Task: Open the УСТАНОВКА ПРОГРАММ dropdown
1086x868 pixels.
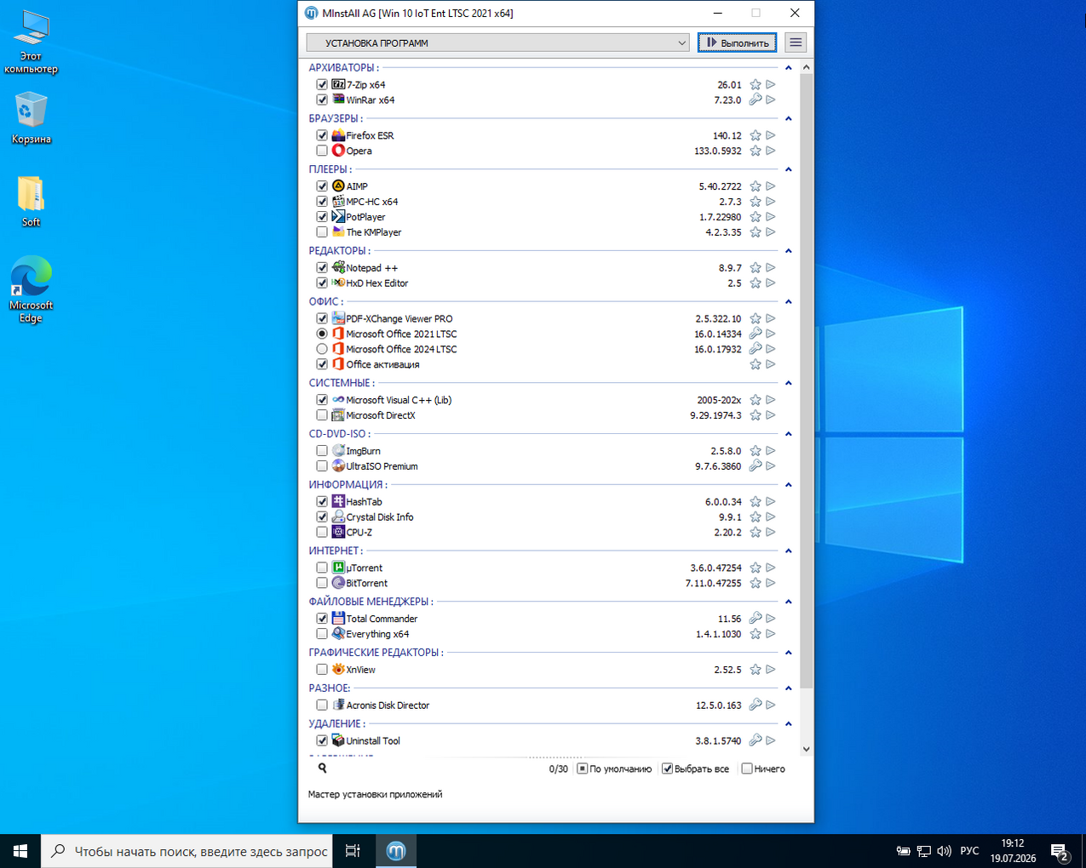Action: [x=497, y=43]
